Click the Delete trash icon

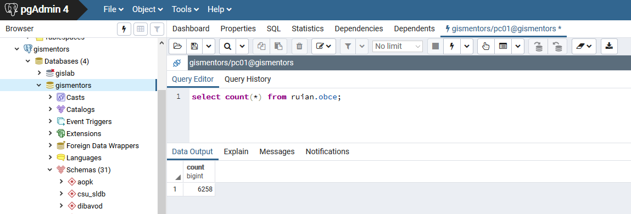click(x=299, y=46)
